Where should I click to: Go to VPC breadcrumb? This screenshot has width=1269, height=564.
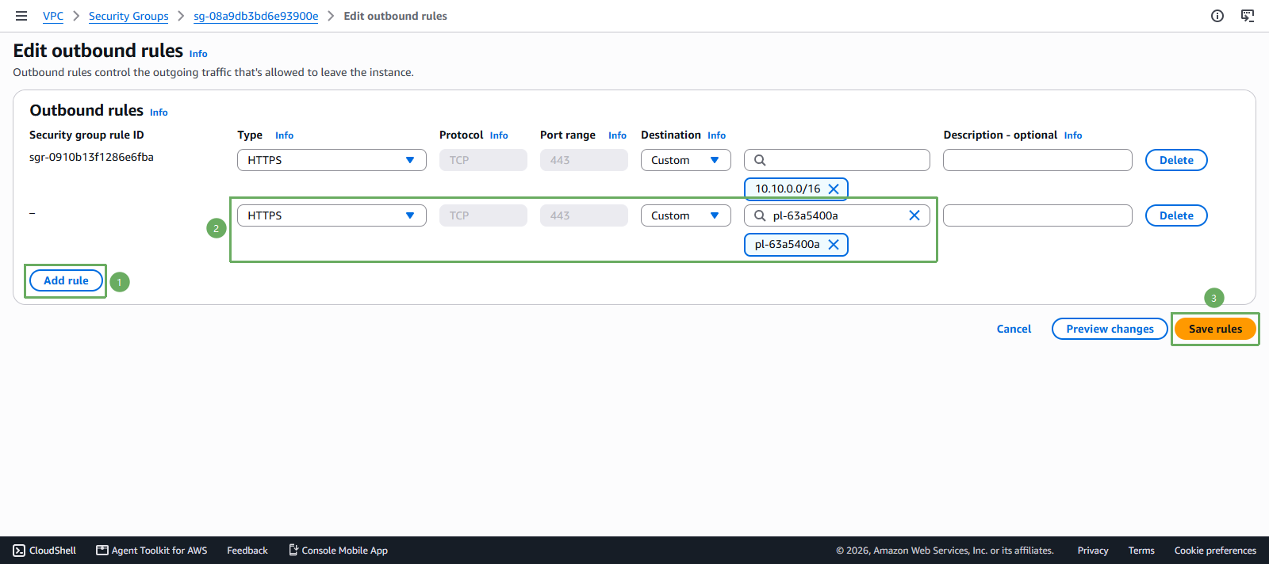click(x=53, y=16)
